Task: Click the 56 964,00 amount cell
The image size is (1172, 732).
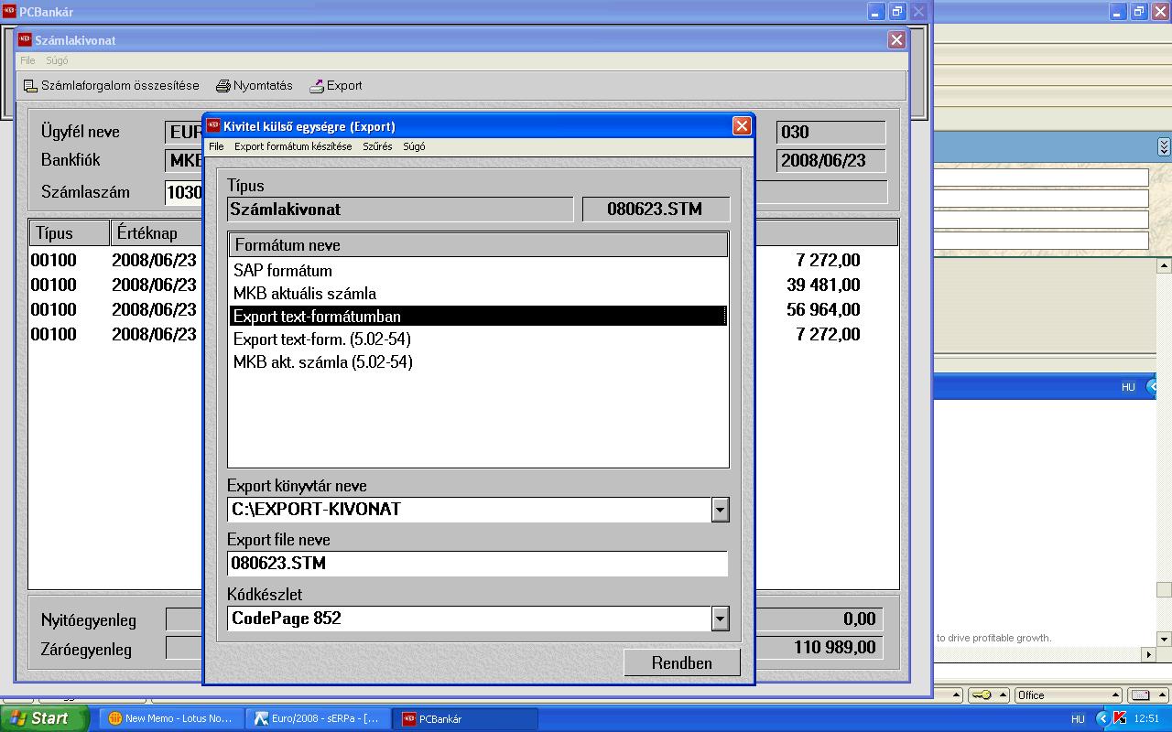Action: click(x=823, y=310)
